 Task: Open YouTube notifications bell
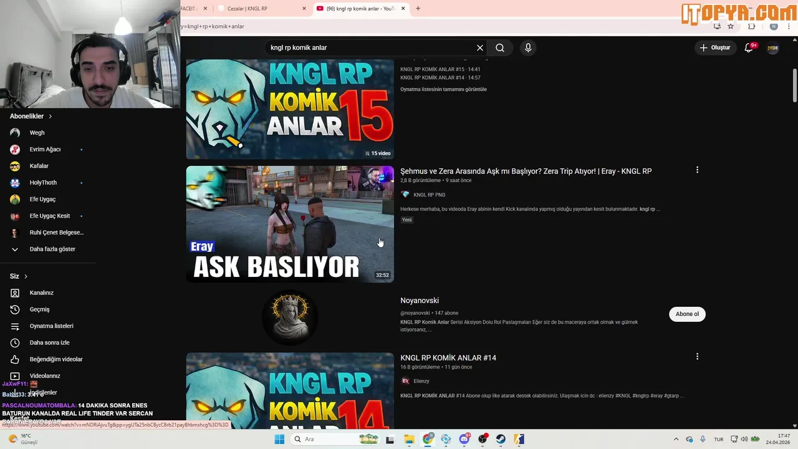click(x=749, y=47)
